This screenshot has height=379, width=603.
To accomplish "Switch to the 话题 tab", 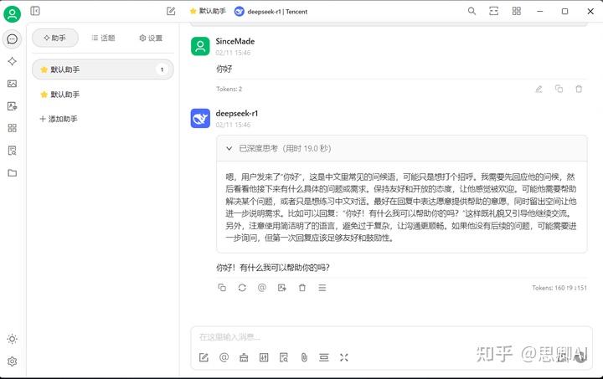I will 104,38.
